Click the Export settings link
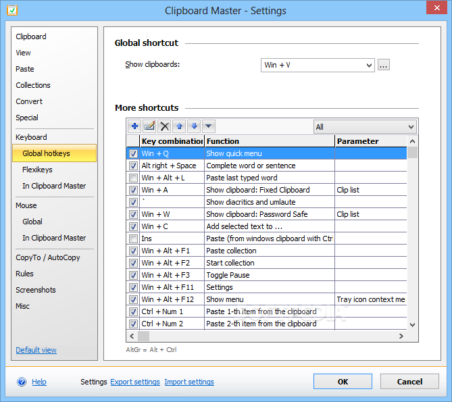452x402 pixels. 135,382
